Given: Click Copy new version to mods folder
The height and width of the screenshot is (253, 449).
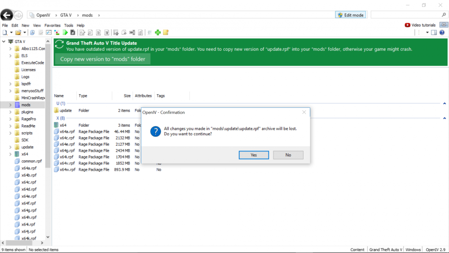Looking at the screenshot, I should (102, 59).
